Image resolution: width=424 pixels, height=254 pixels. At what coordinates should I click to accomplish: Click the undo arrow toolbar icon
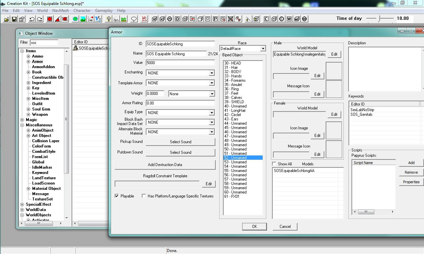32,19
